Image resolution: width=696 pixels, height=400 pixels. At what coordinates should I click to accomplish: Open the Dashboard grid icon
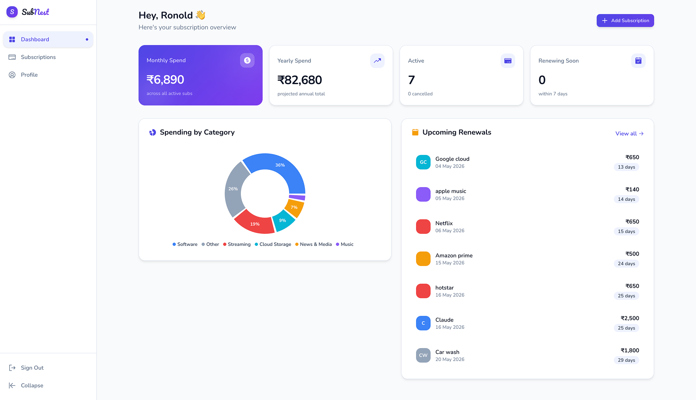click(12, 39)
